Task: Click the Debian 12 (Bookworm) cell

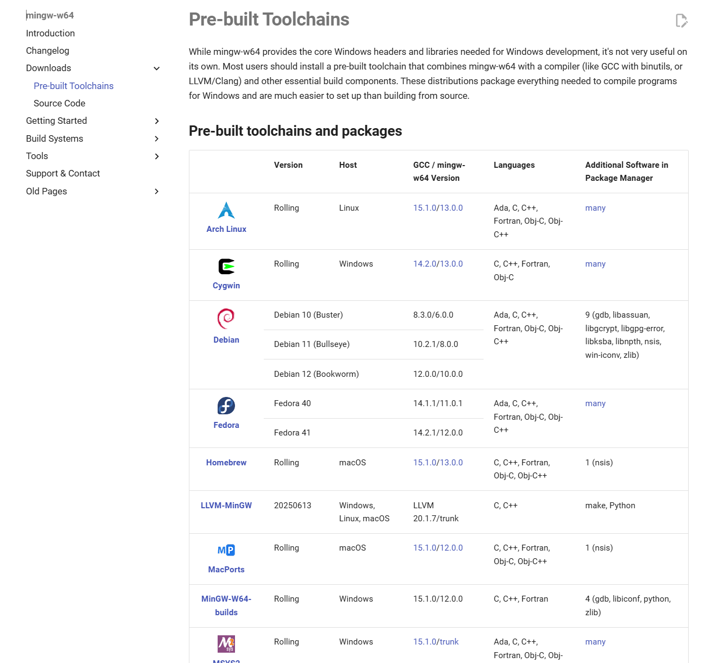Action: 316,374
